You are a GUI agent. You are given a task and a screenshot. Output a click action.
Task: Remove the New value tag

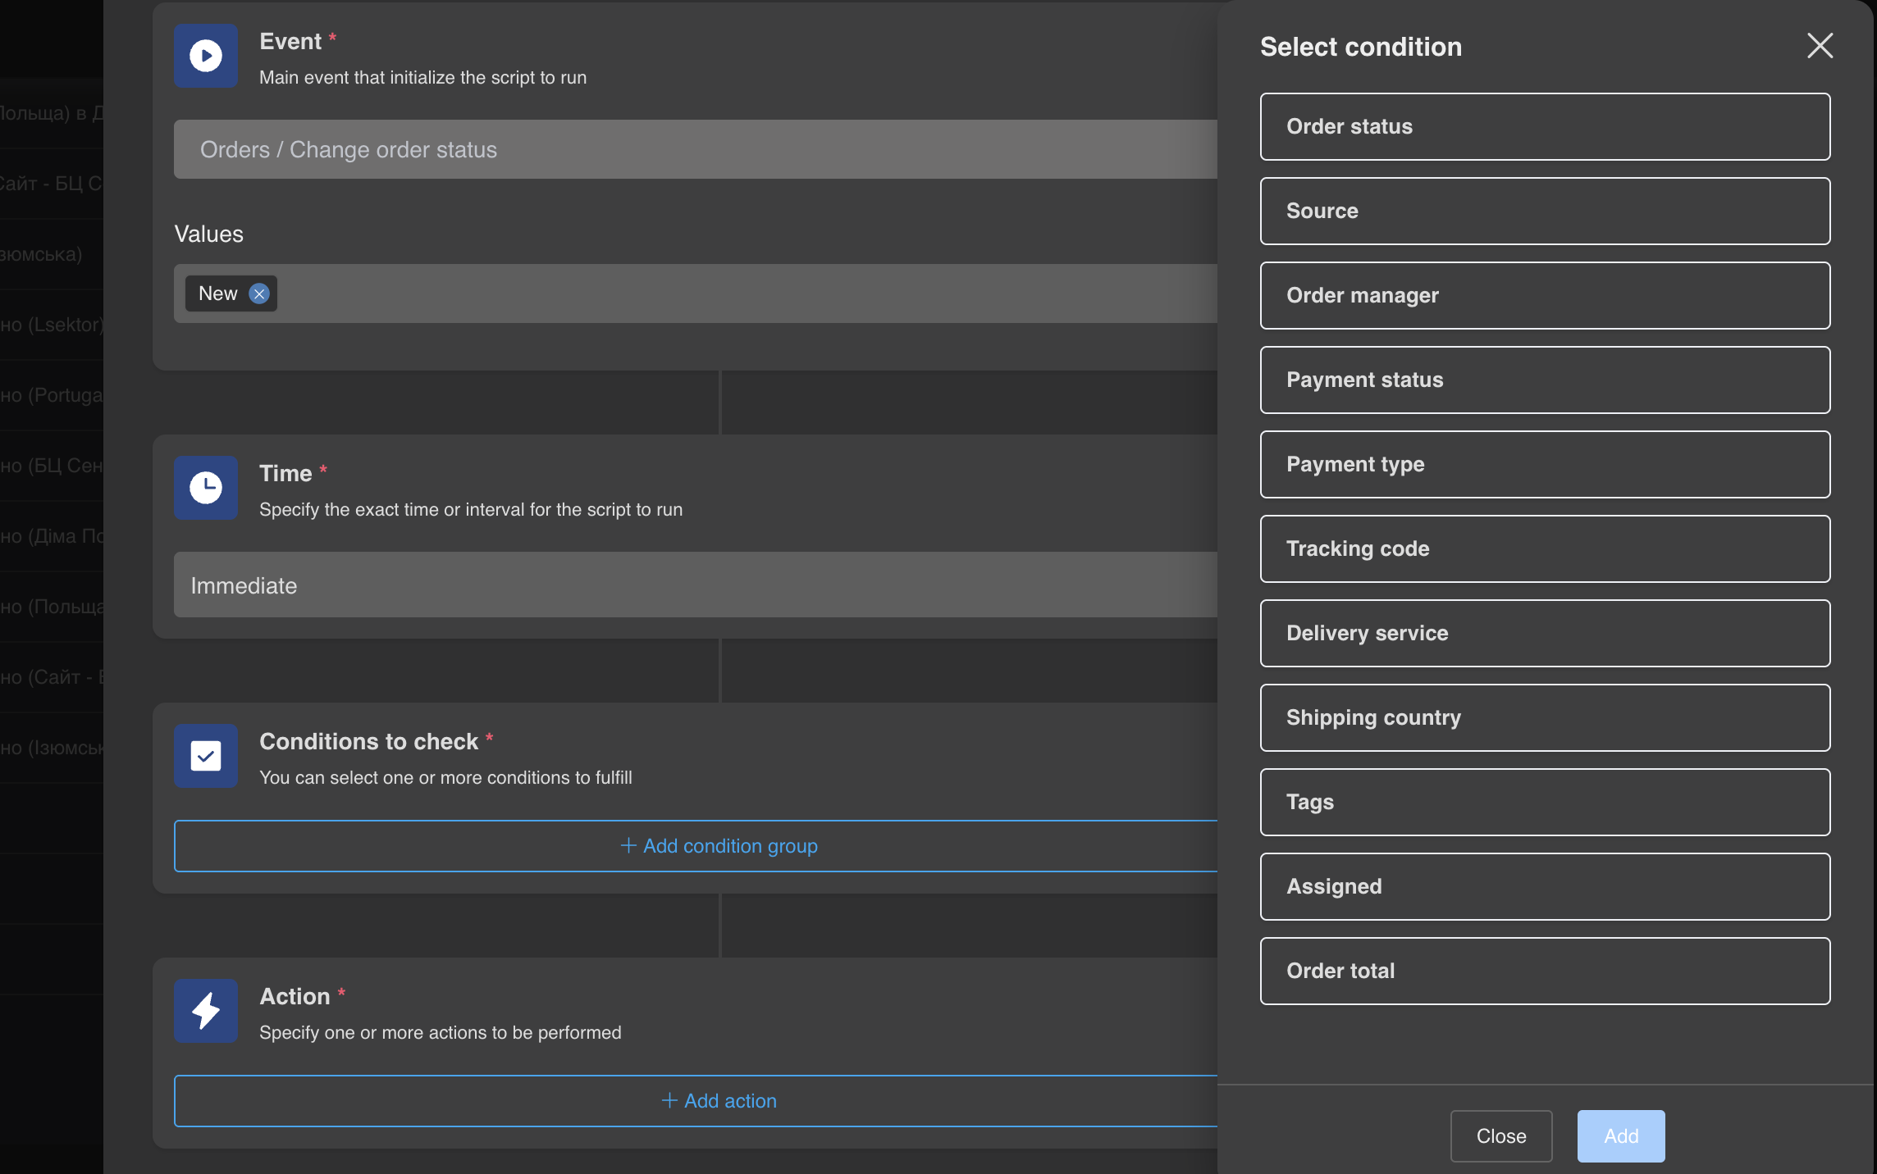tap(259, 293)
